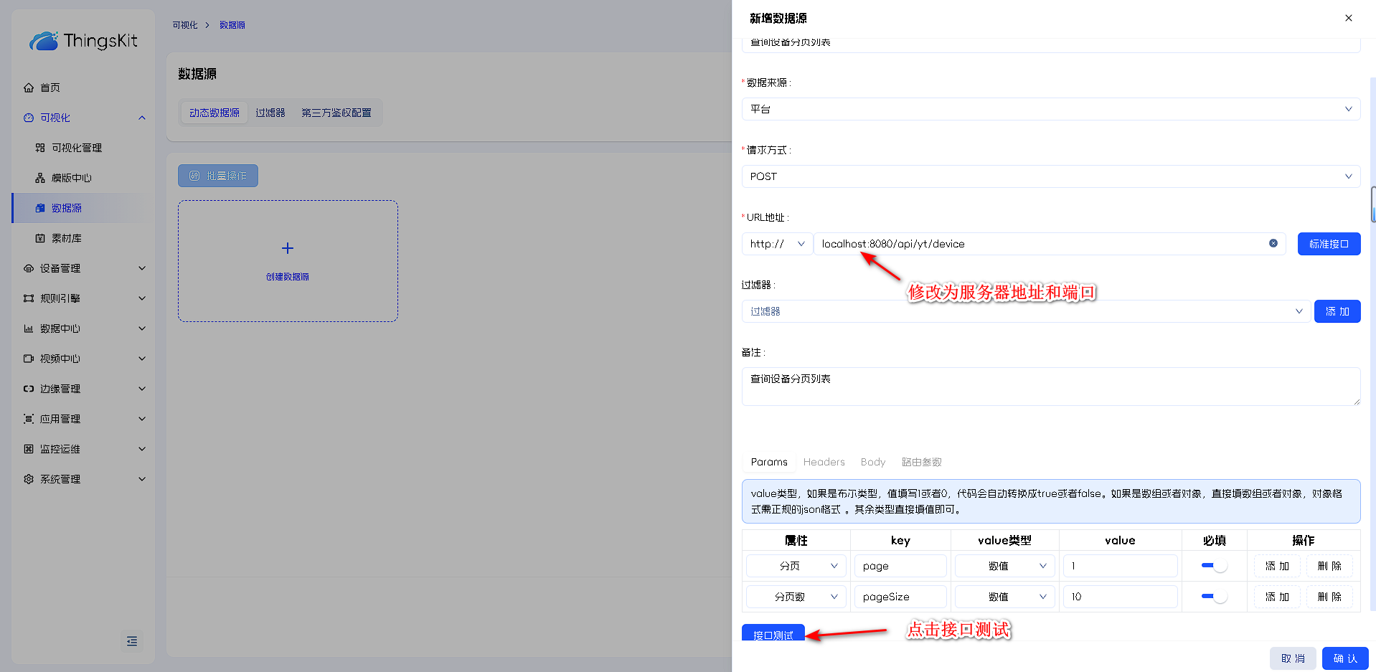
Task: Switch to the Body tab
Action: (x=872, y=462)
